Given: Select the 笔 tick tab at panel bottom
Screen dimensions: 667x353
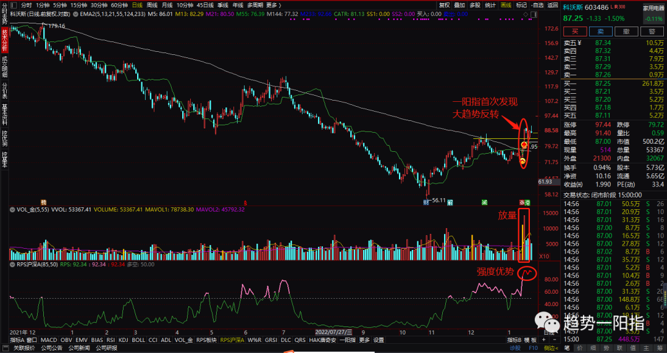Looking at the screenshot, I should (567, 348).
